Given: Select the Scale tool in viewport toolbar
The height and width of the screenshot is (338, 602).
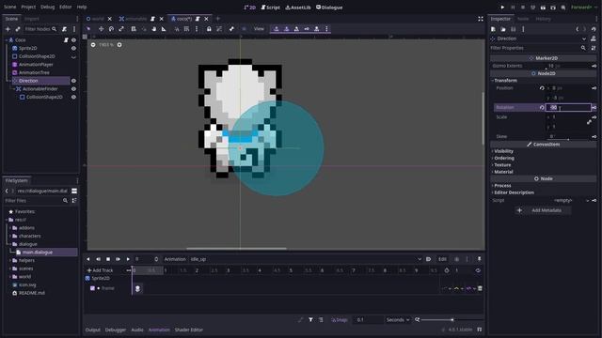Looking at the screenshot, I should click(x=121, y=29).
